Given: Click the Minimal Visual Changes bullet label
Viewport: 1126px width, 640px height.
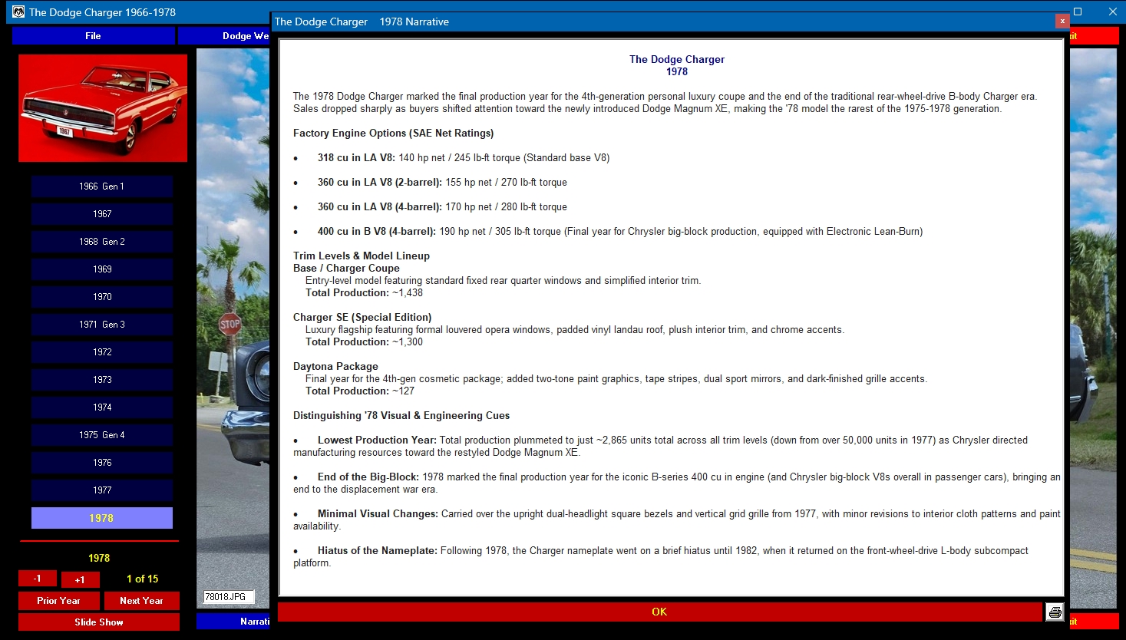Looking at the screenshot, I should point(378,513).
